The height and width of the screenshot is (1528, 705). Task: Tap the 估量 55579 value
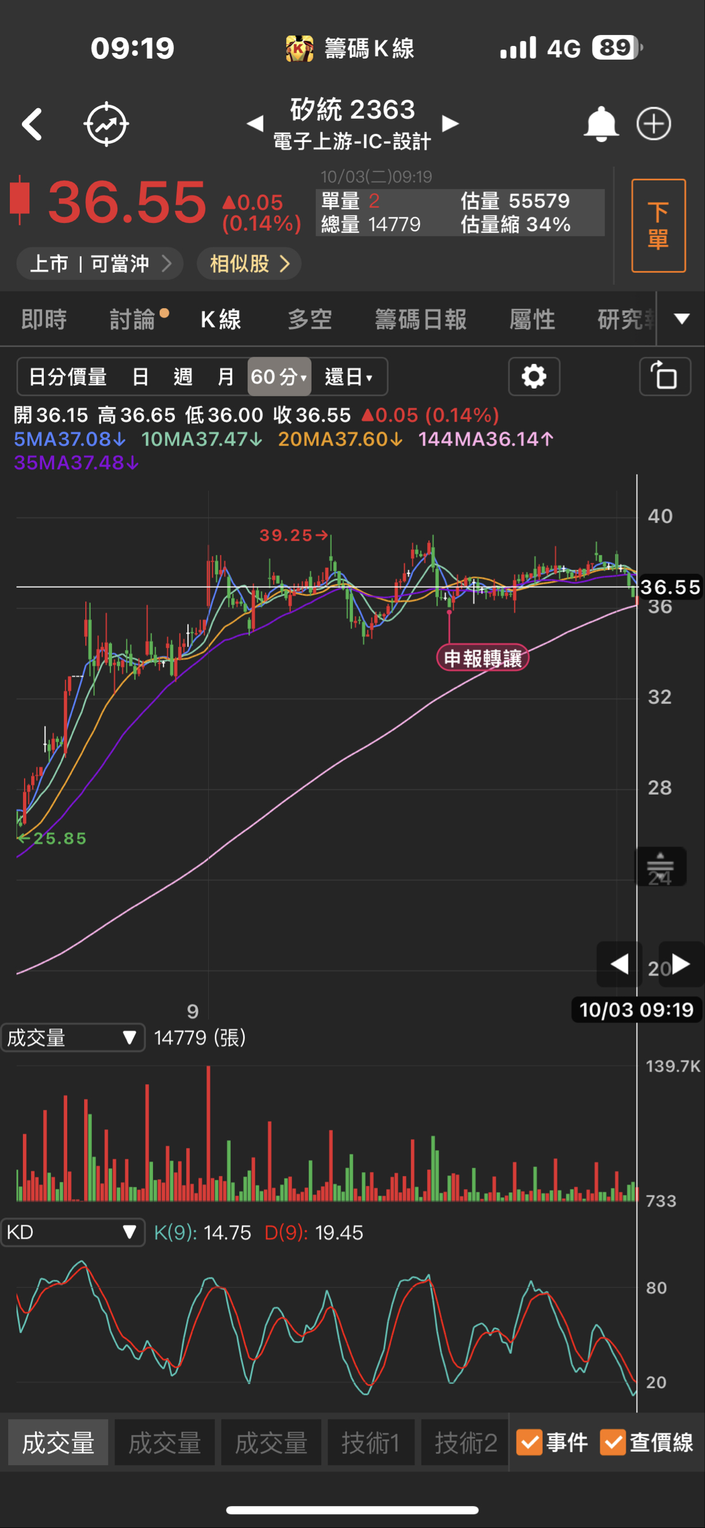click(515, 201)
